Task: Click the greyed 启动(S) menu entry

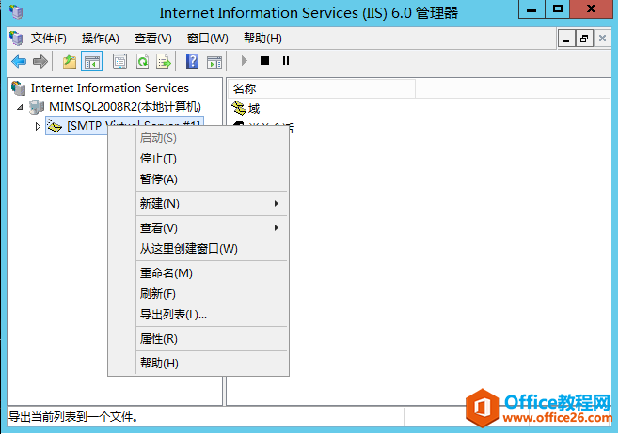Action: tap(212, 138)
